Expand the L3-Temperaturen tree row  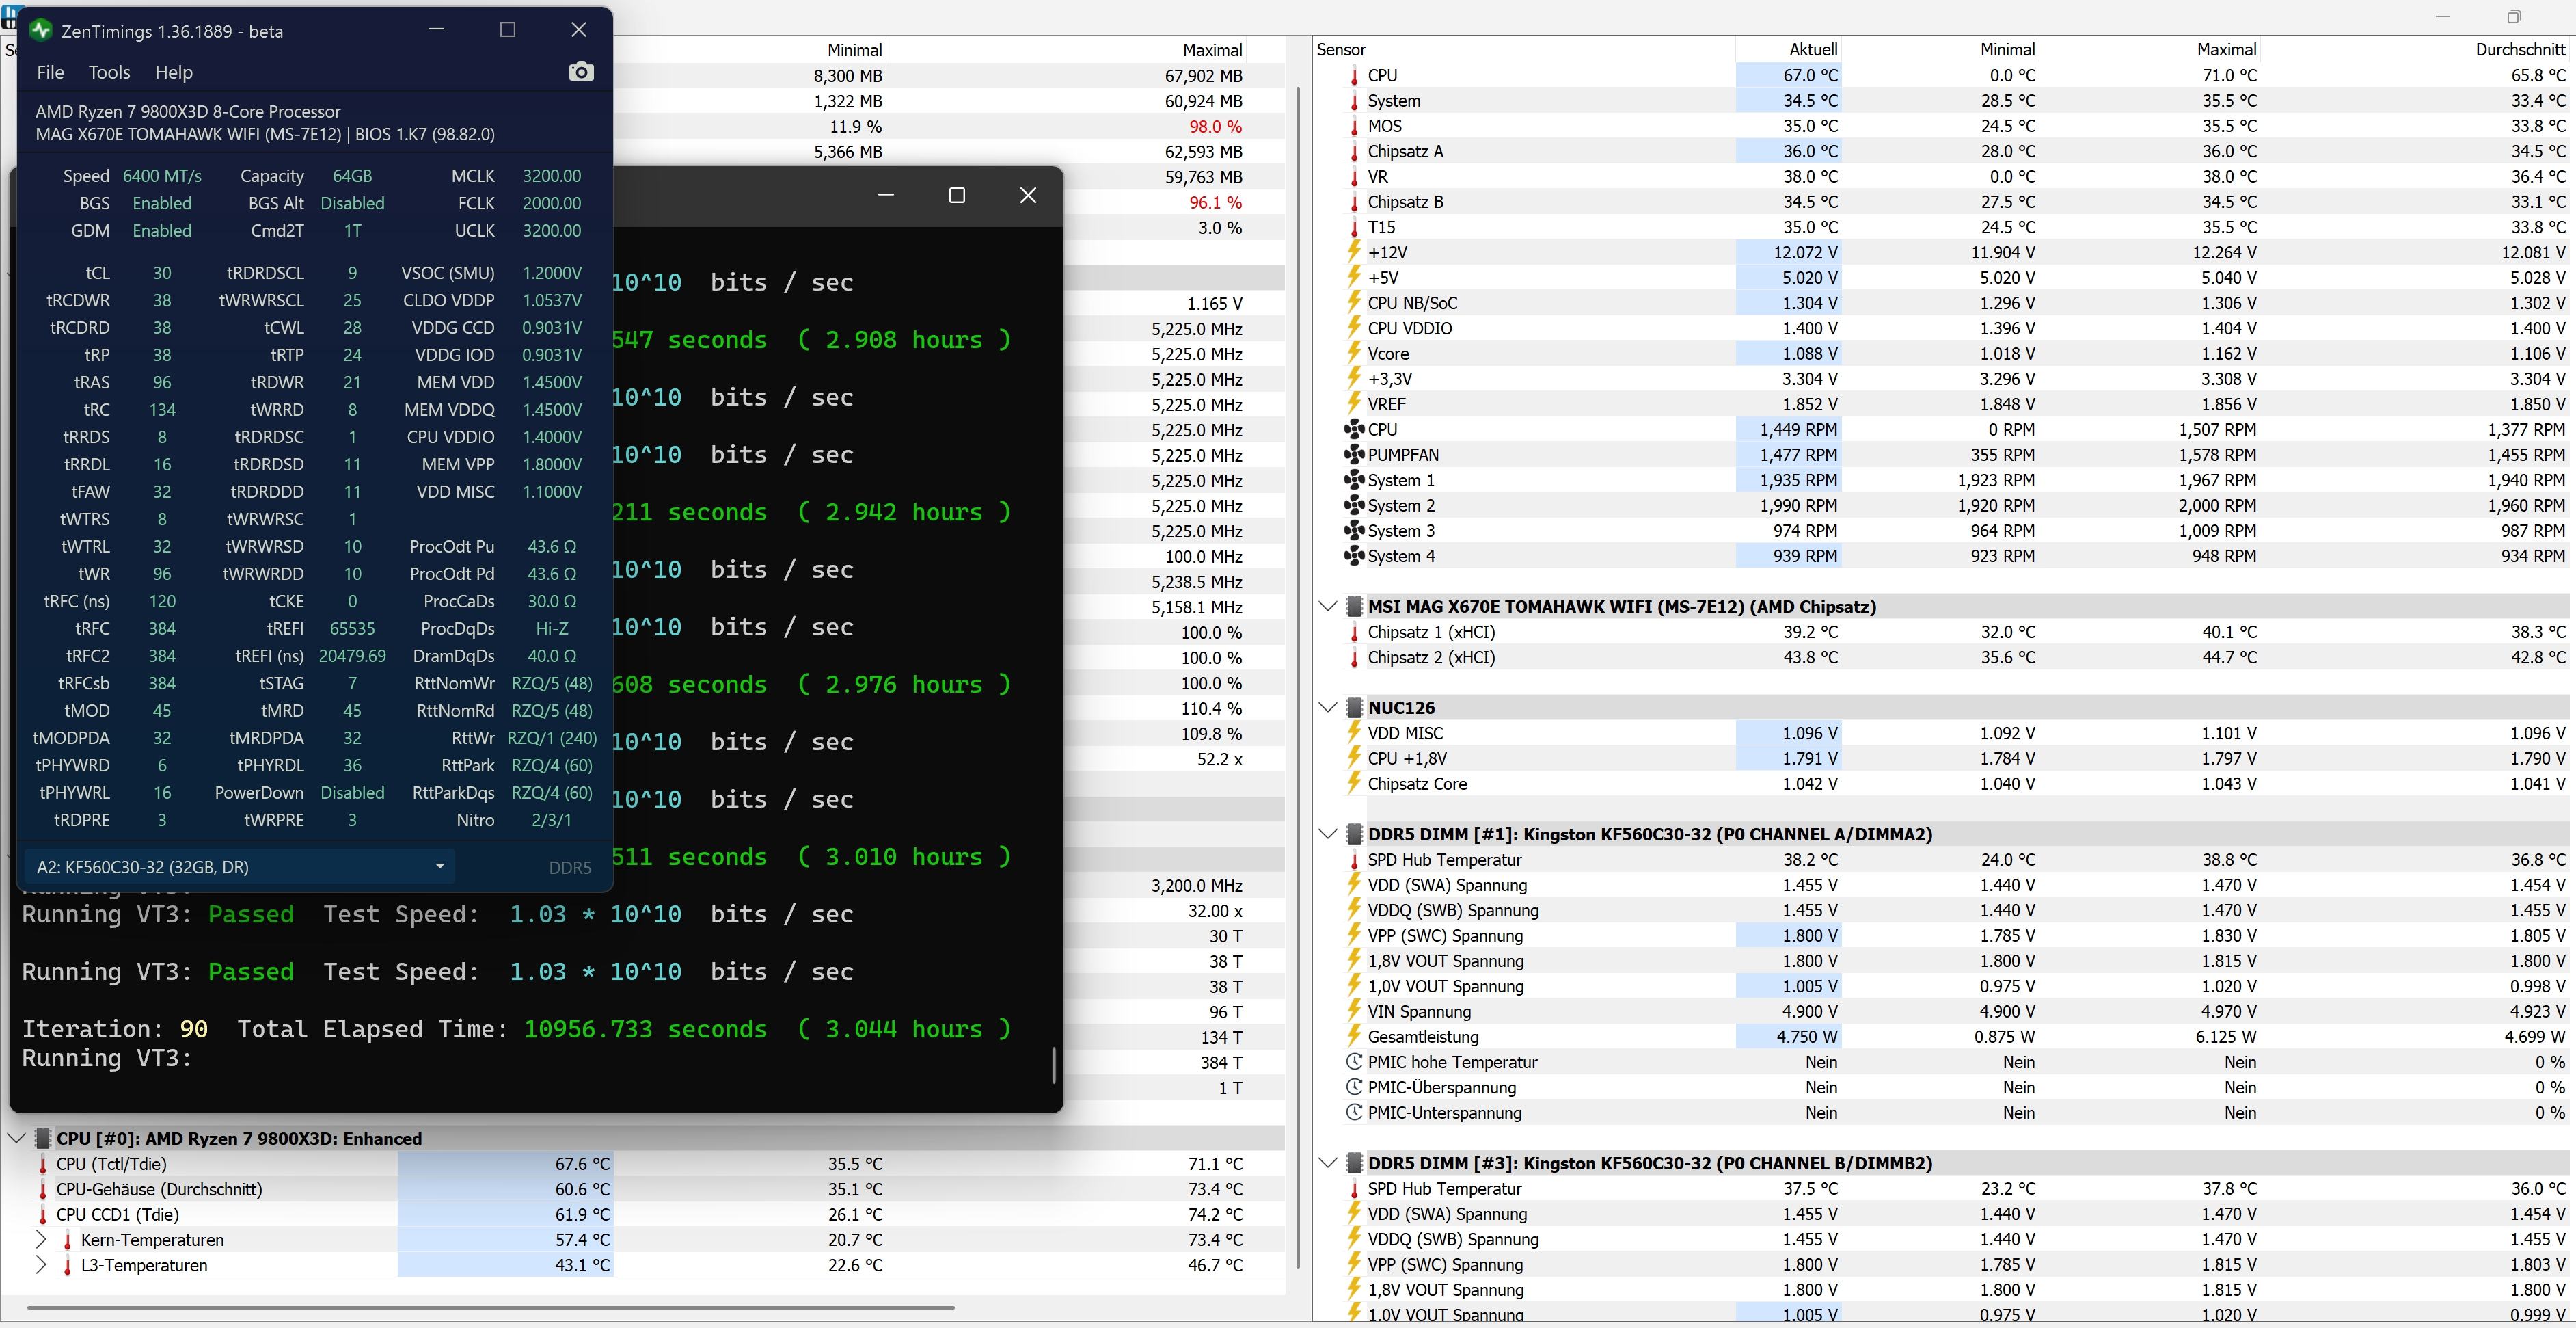[x=41, y=1265]
